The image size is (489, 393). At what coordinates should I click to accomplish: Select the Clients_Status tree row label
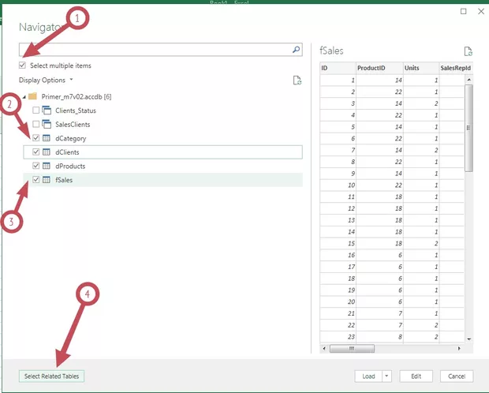76,110
